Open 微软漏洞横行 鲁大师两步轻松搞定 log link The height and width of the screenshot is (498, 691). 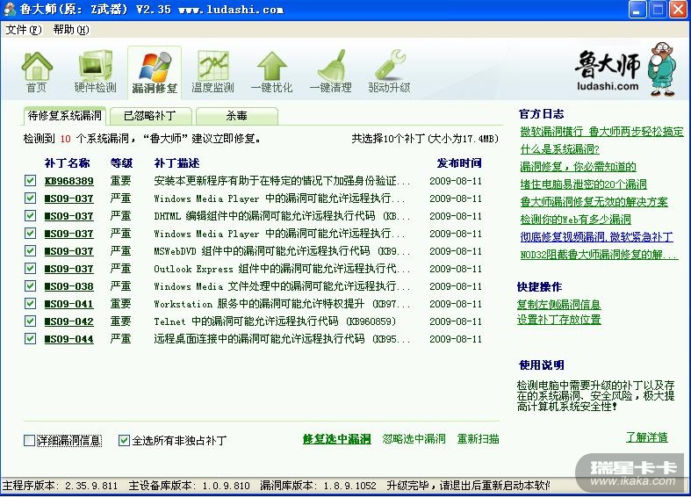pos(602,132)
